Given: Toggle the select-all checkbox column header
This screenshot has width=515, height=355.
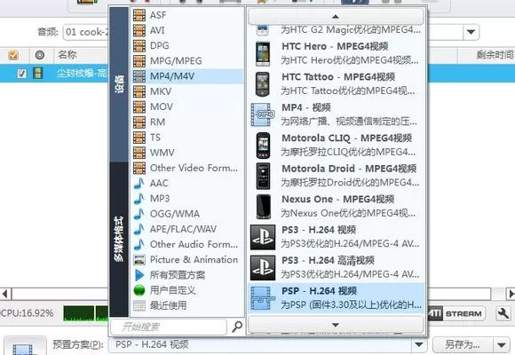Looking at the screenshot, I should click(x=13, y=55).
